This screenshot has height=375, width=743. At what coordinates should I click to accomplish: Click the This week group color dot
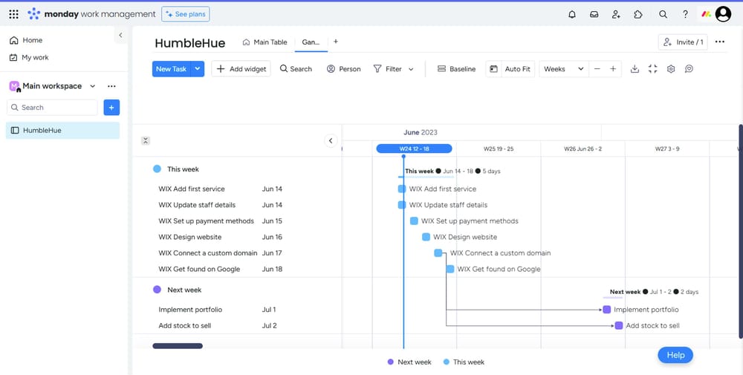point(158,169)
